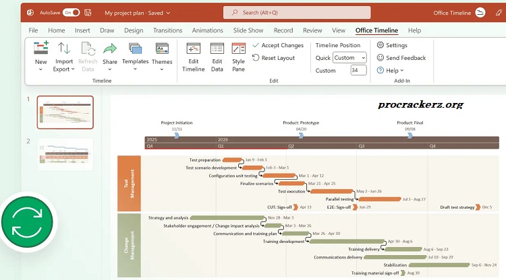Click the Edit Timeline icon
506x280 pixels.
pyautogui.click(x=193, y=48)
